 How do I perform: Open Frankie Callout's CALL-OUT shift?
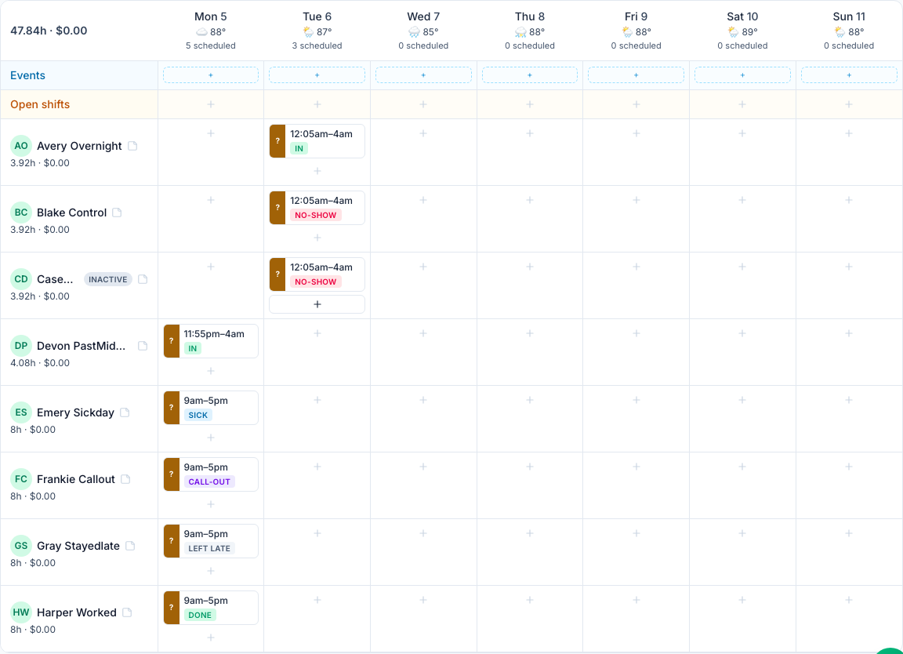(211, 474)
